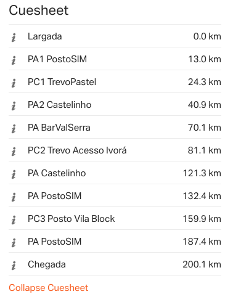Choose the PA2 Castelinho cue row
This screenshot has height=302, width=233.
tap(115, 104)
